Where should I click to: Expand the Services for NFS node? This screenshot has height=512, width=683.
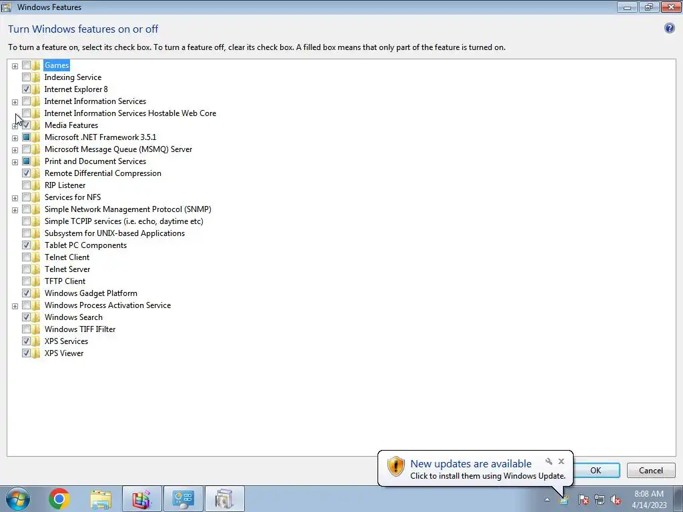(x=15, y=198)
